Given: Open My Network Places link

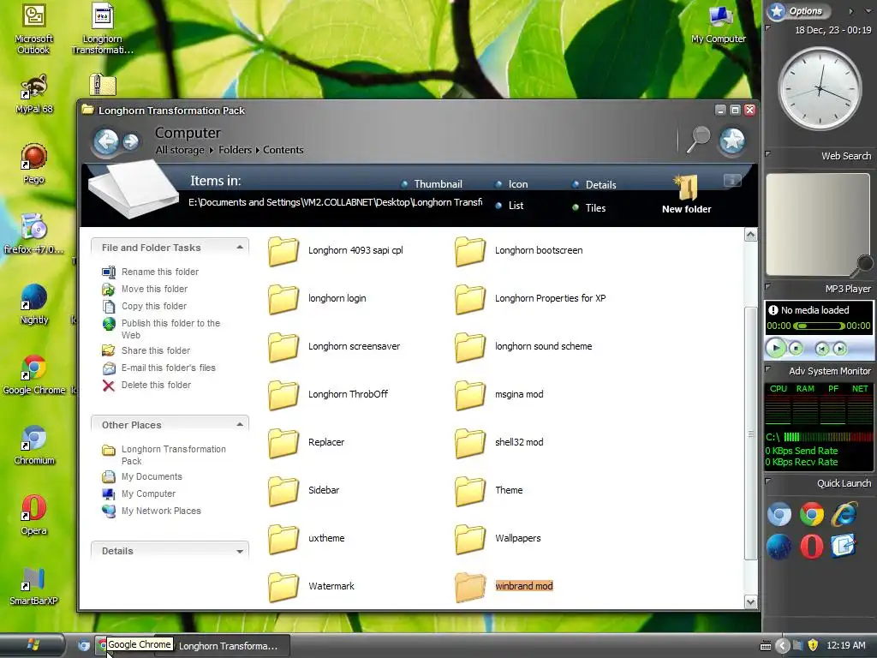Looking at the screenshot, I should point(152,511).
